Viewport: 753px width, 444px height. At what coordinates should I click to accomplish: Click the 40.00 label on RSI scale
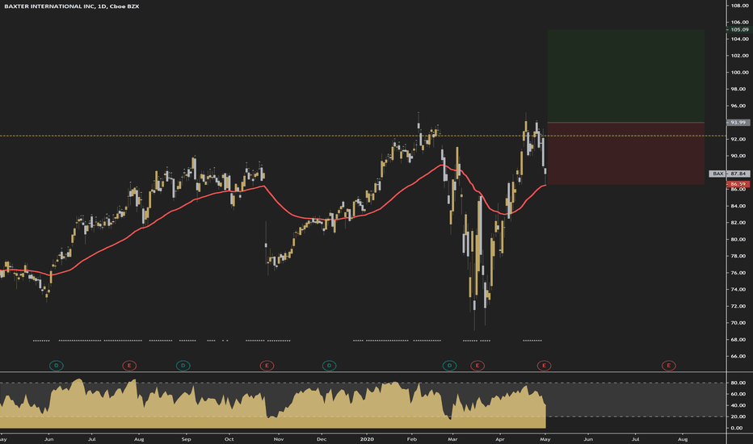(739, 405)
